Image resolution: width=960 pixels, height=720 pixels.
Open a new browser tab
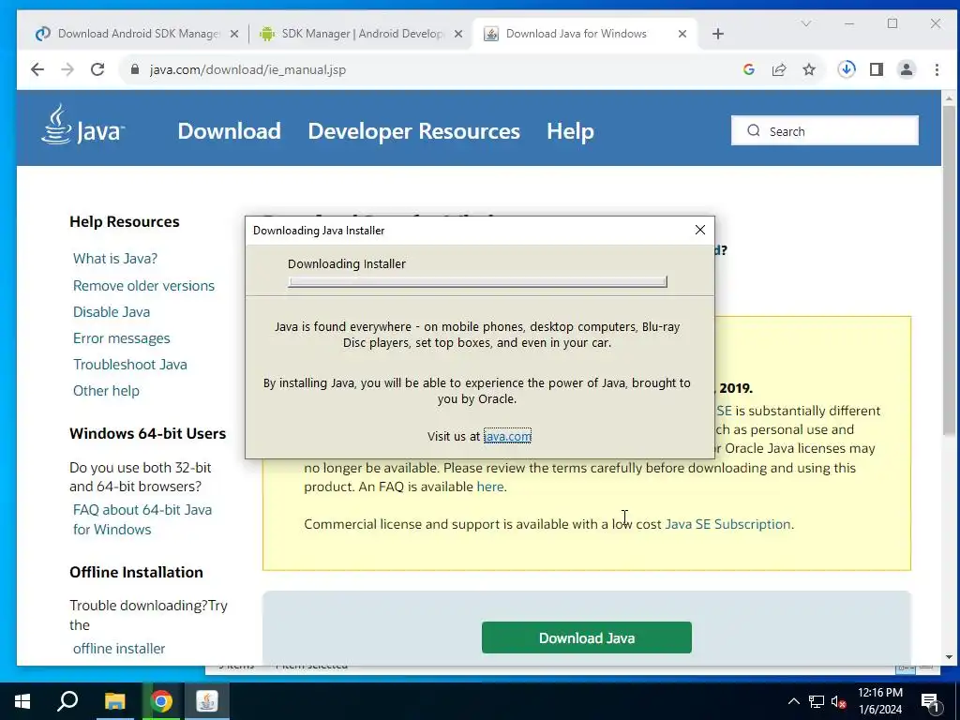click(718, 35)
